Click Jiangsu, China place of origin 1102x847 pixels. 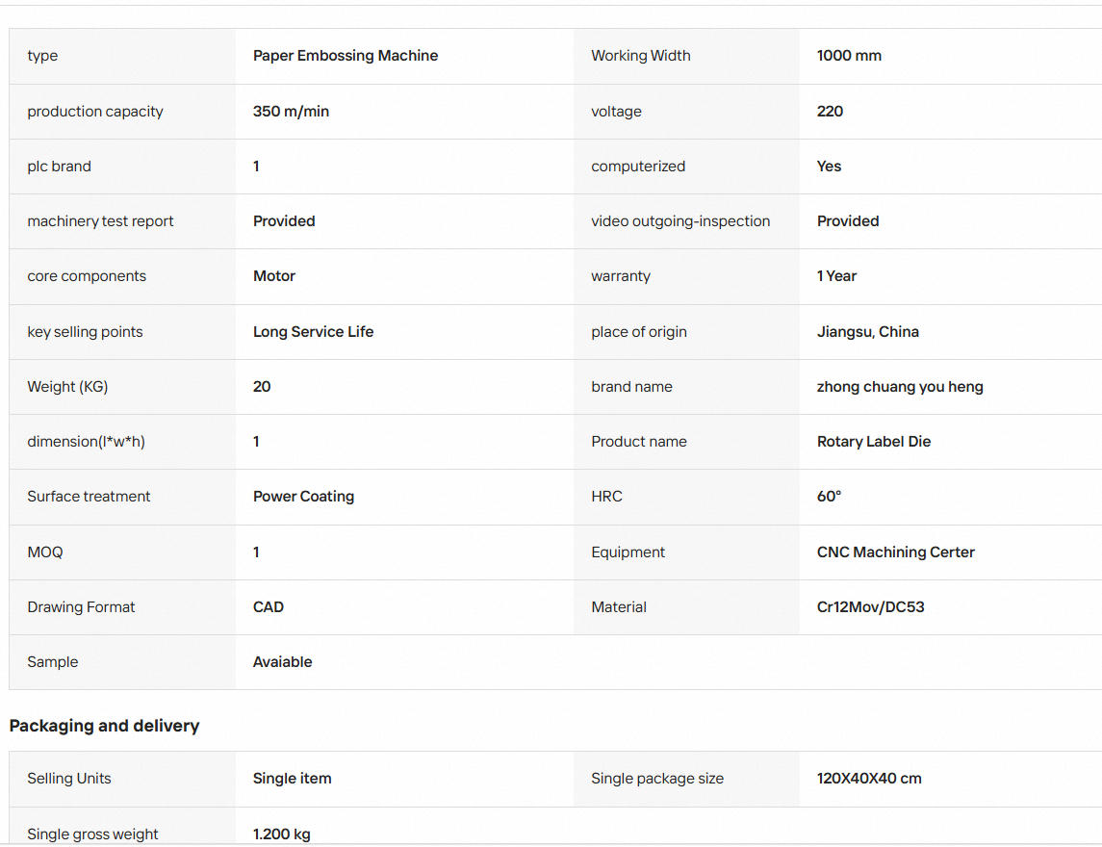(x=867, y=331)
